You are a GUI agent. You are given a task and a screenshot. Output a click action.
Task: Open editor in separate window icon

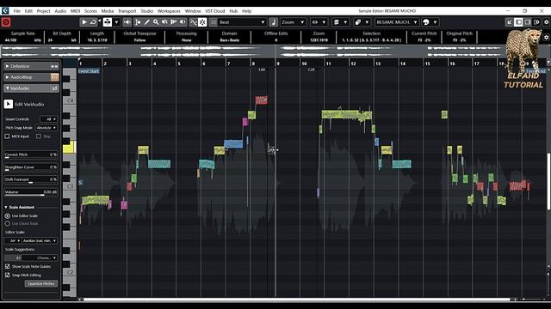pos(509,22)
